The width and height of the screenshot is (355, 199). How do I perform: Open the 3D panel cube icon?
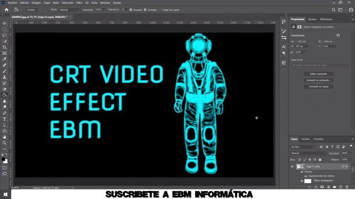[283, 63]
